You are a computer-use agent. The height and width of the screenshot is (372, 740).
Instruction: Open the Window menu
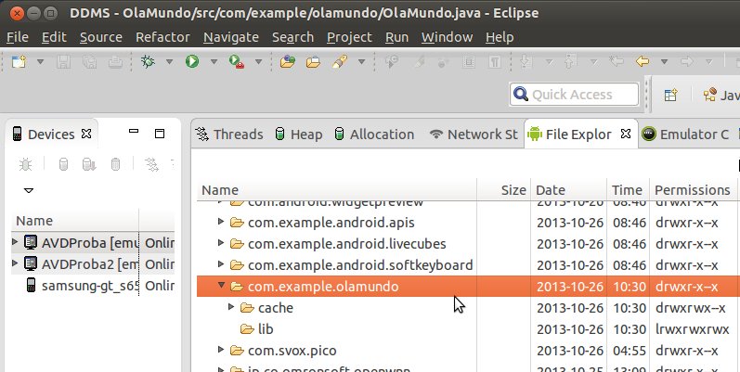click(447, 37)
